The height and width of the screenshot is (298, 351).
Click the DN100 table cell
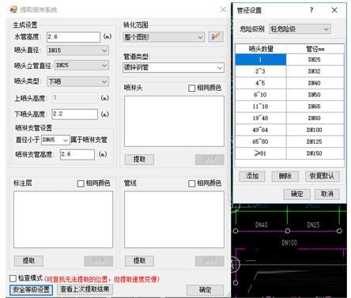click(315, 130)
